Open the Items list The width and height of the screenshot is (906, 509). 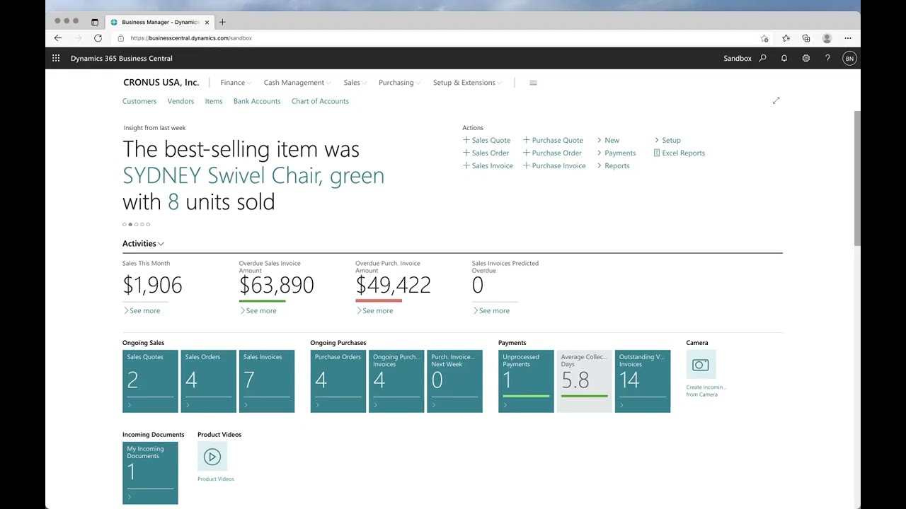[x=214, y=101]
